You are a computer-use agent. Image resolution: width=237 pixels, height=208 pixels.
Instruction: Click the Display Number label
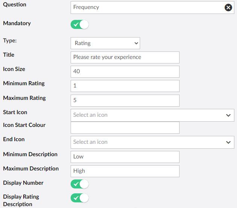23,183
